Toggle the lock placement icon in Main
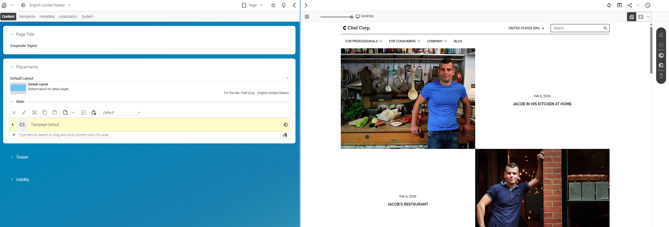 point(94,113)
